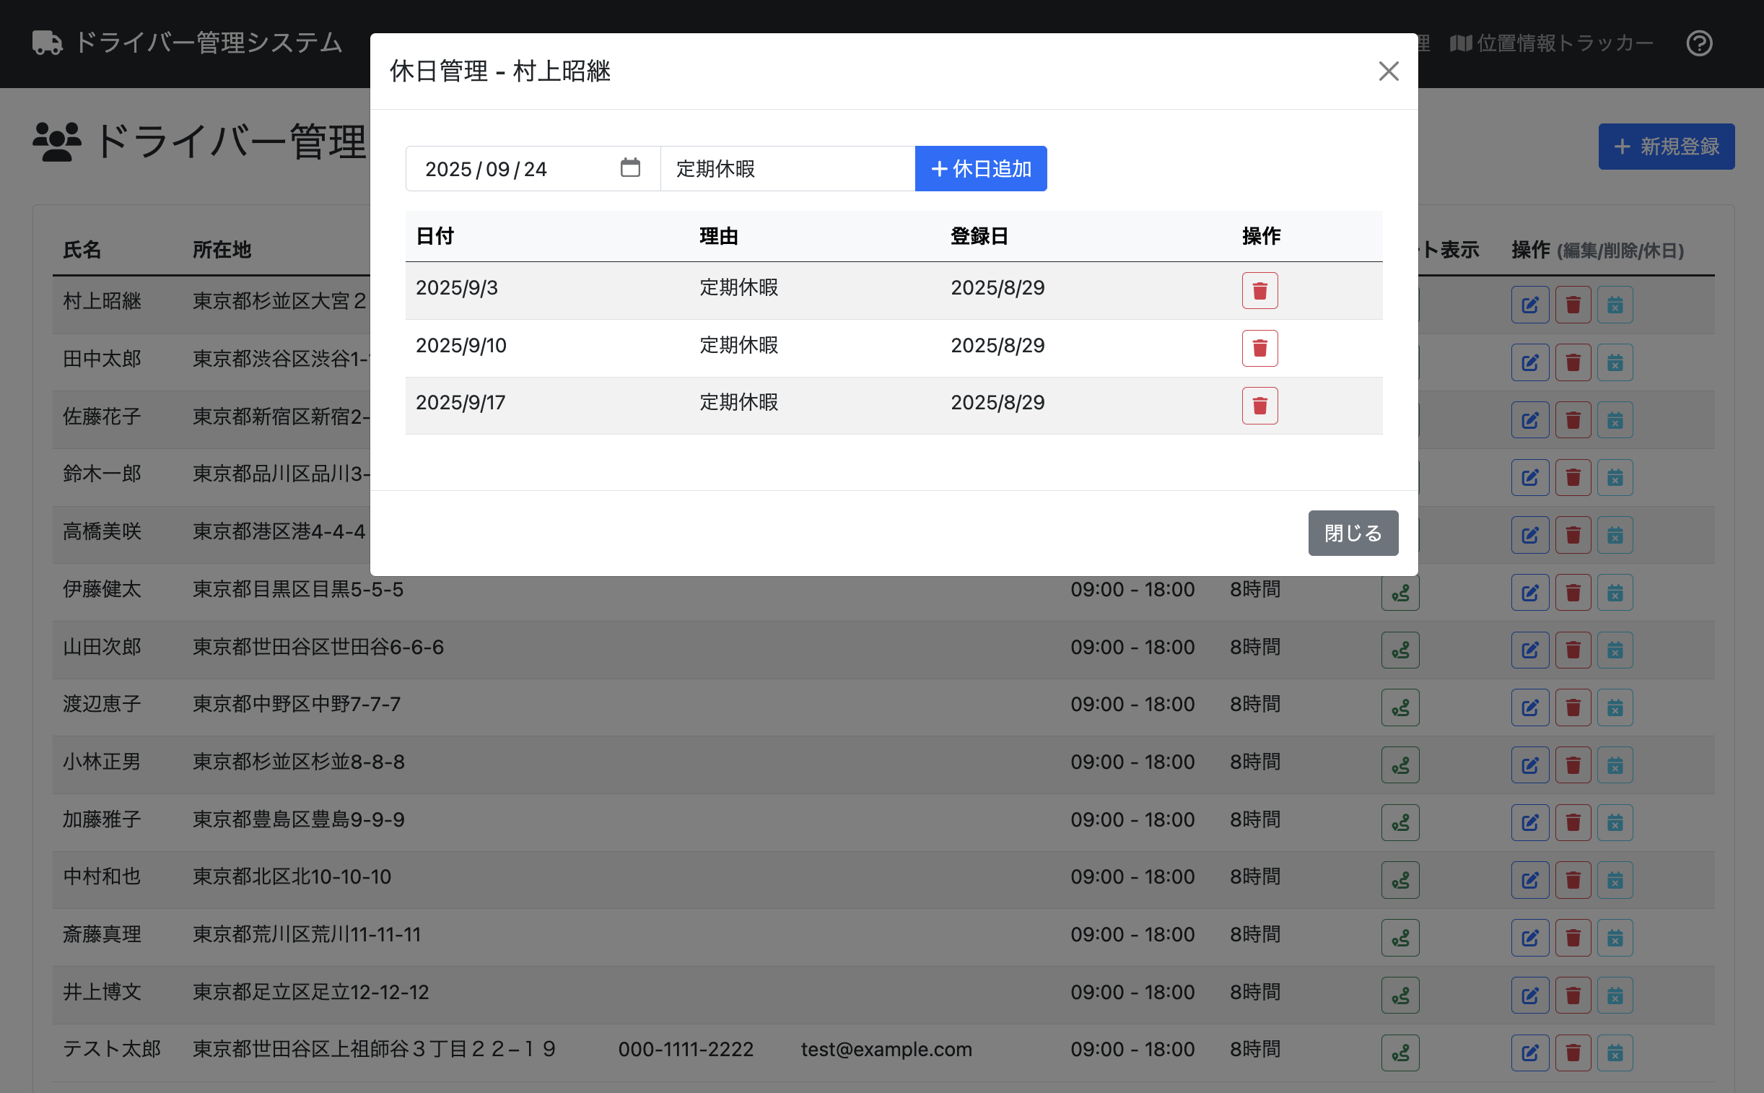Delete the 2025/9/10 holiday entry
The width and height of the screenshot is (1764, 1093).
tap(1259, 349)
